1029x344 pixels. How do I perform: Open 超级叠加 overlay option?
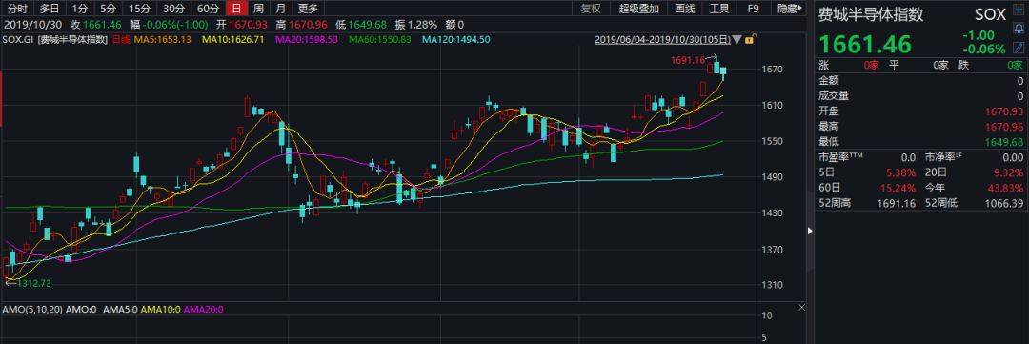[638, 9]
